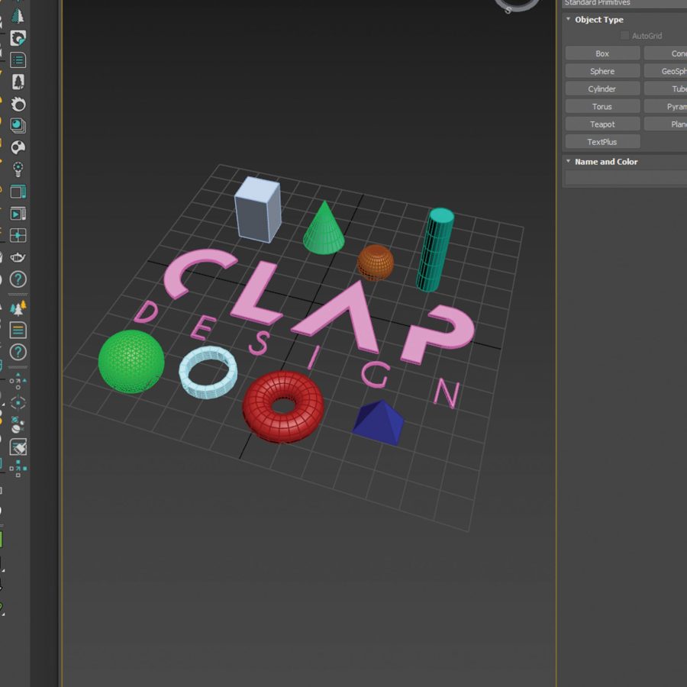The width and height of the screenshot is (687, 687).
Task: Click the light bulb gear icon
Action: [18, 169]
